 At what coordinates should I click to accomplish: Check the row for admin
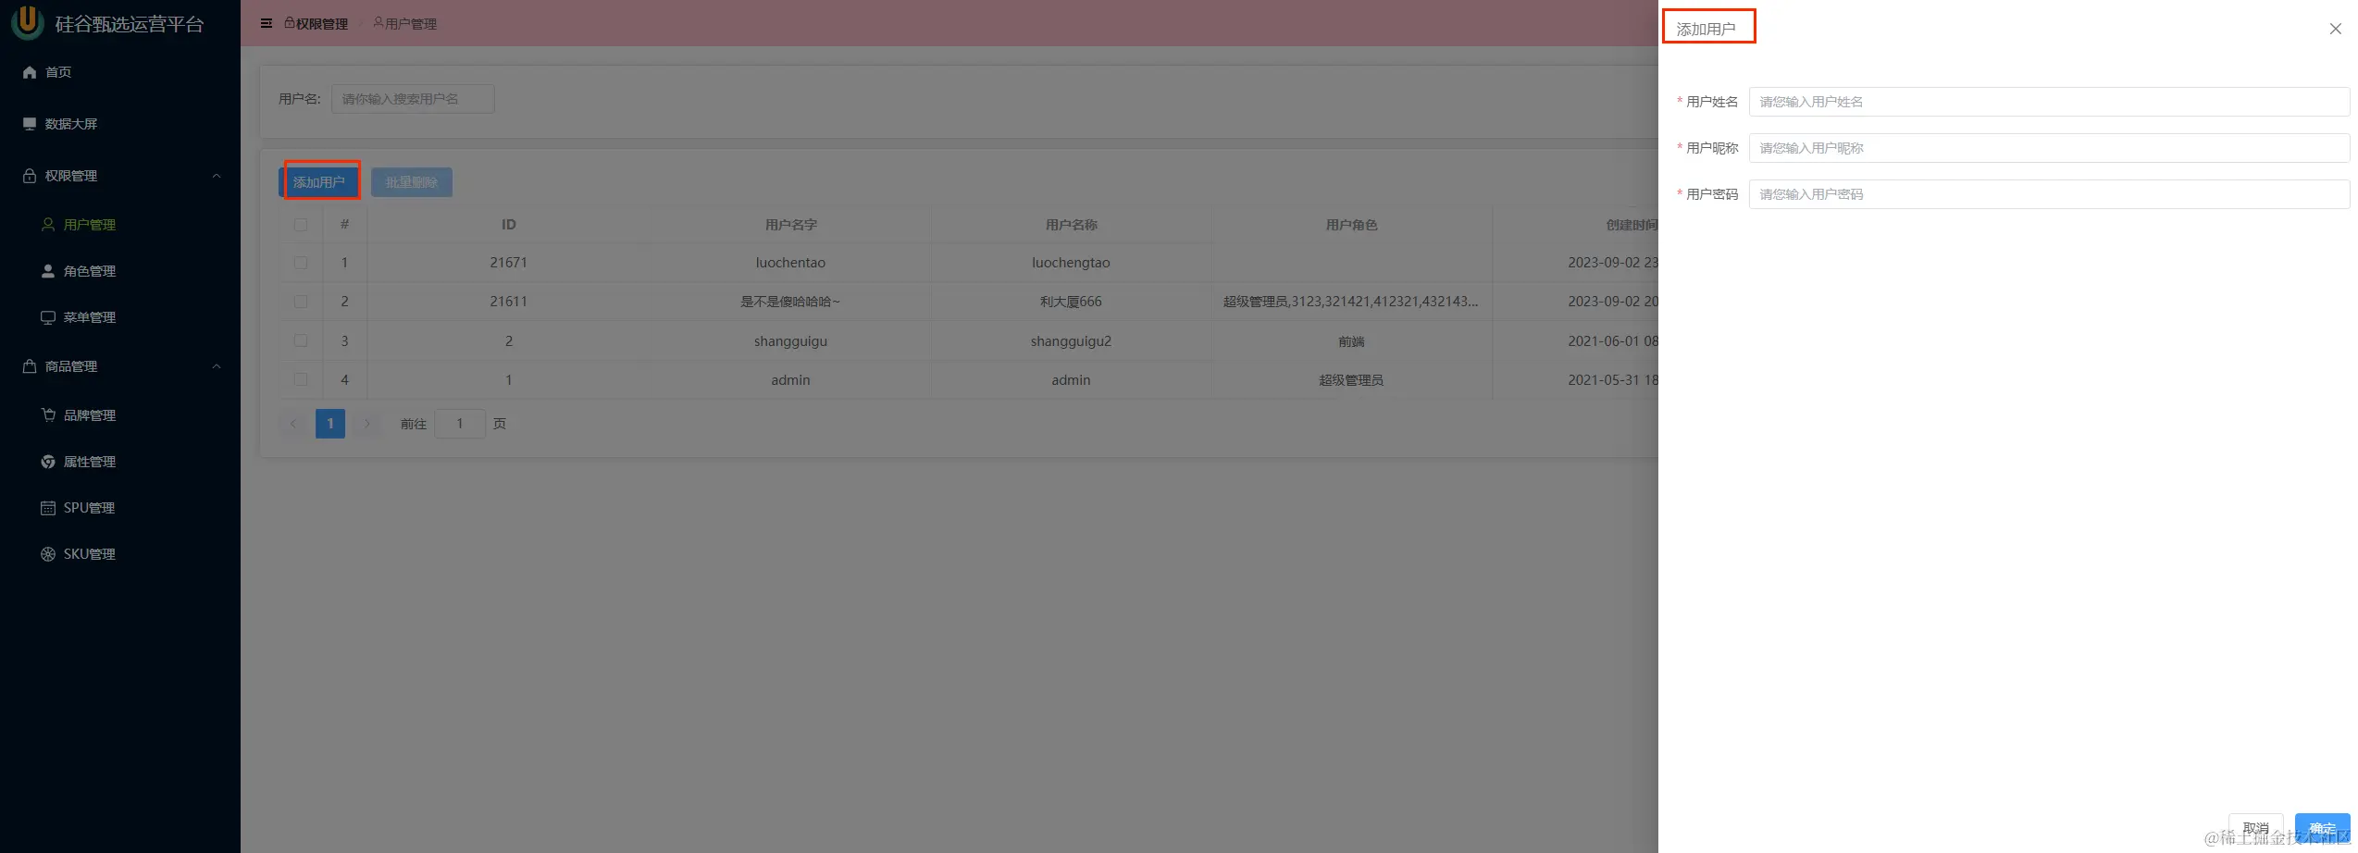(301, 379)
